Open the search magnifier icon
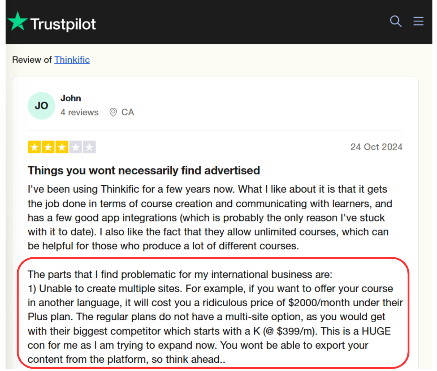Screen dimensions: 437x371 [x=395, y=21]
